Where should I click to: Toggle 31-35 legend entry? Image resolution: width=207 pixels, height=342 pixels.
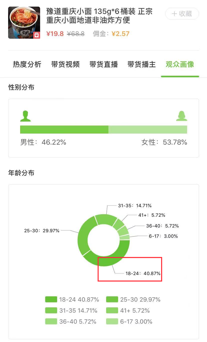tap(71, 310)
